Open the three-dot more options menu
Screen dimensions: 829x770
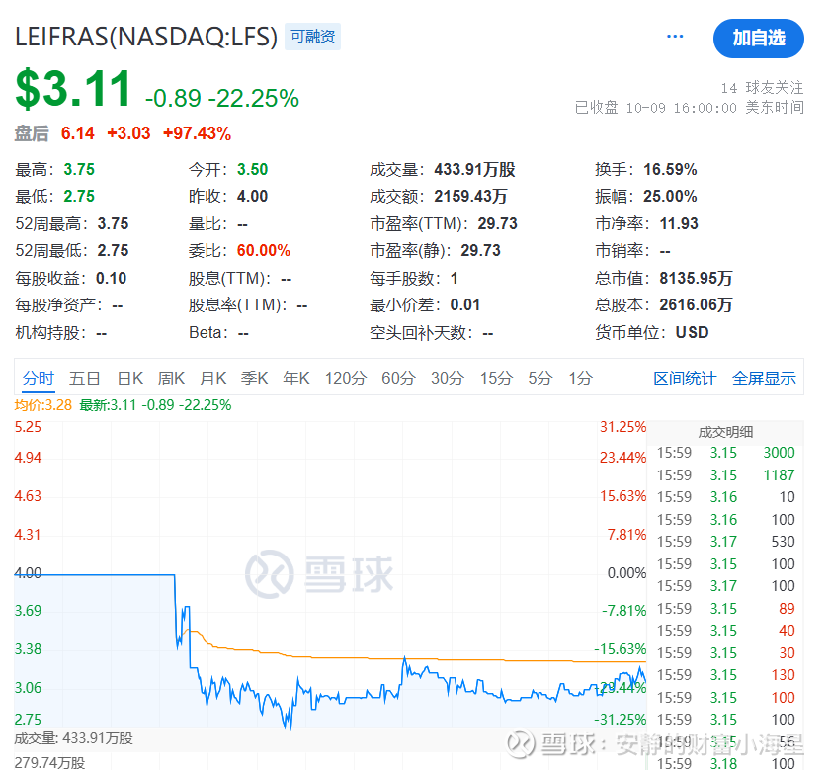click(x=675, y=37)
